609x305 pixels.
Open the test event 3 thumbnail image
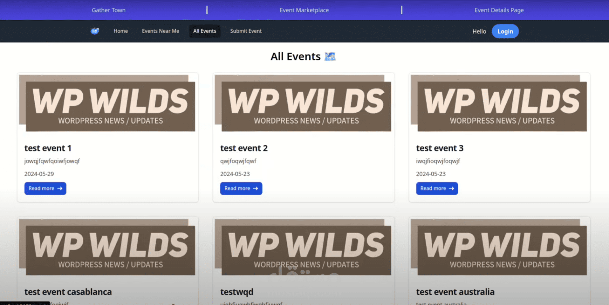[499, 103]
